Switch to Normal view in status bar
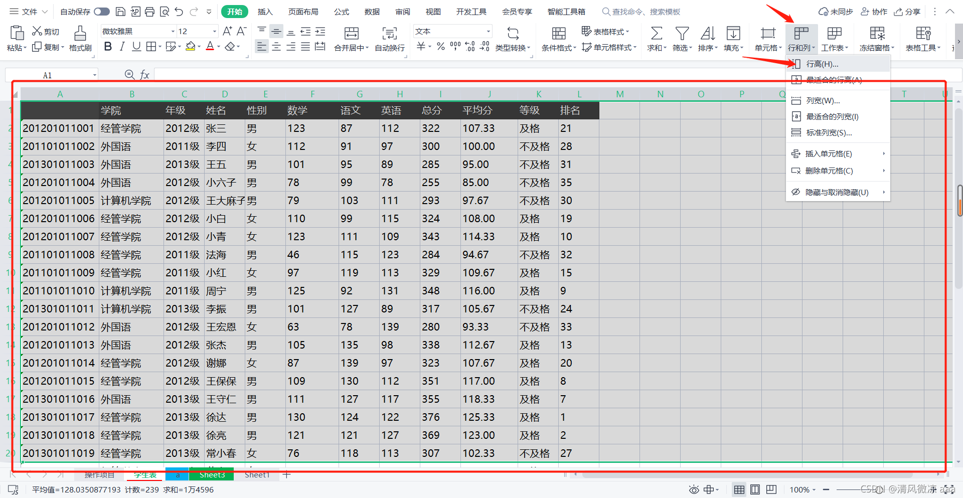Viewport: 963px width, 498px height. pyautogui.click(x=739, y=489)
